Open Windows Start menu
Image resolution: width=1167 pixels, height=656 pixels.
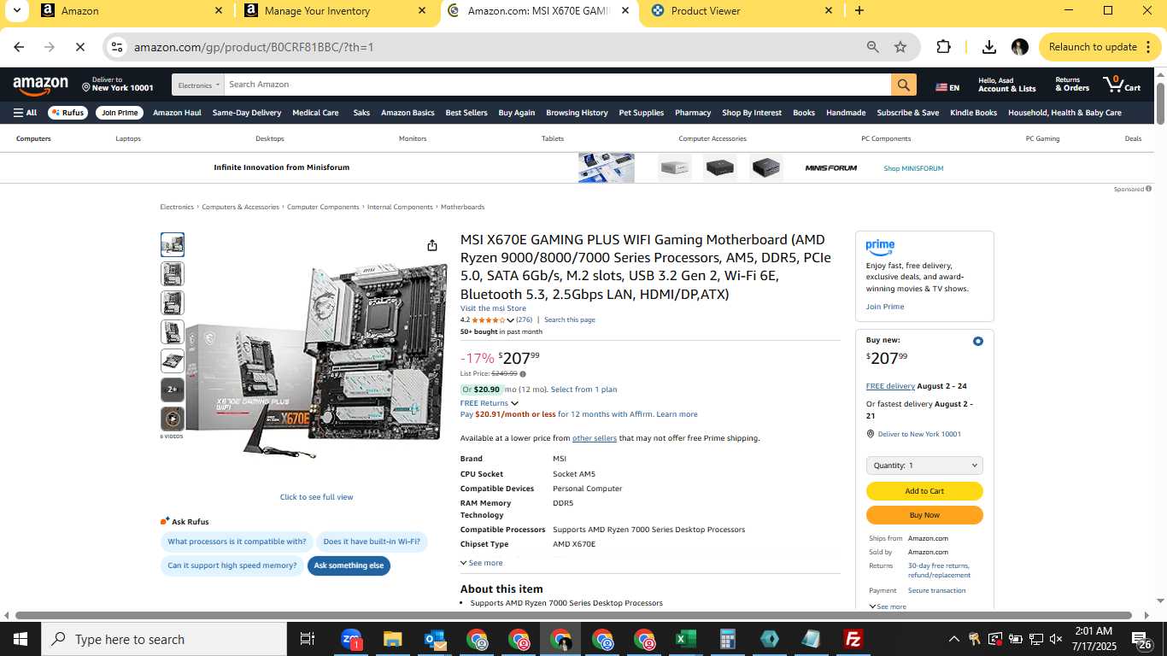tap(20, 639)
